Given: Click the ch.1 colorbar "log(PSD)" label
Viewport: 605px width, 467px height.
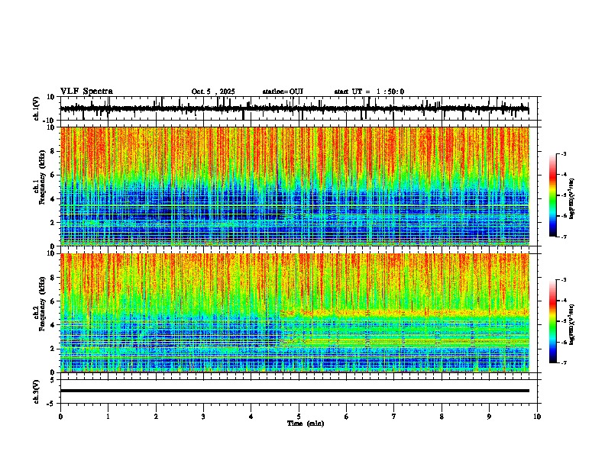Looking at the screenshot, I should click(572, 199).
